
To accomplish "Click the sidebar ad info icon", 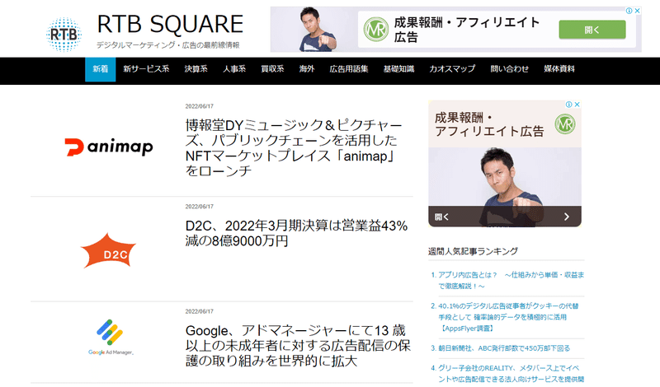I will pos(568,105).
